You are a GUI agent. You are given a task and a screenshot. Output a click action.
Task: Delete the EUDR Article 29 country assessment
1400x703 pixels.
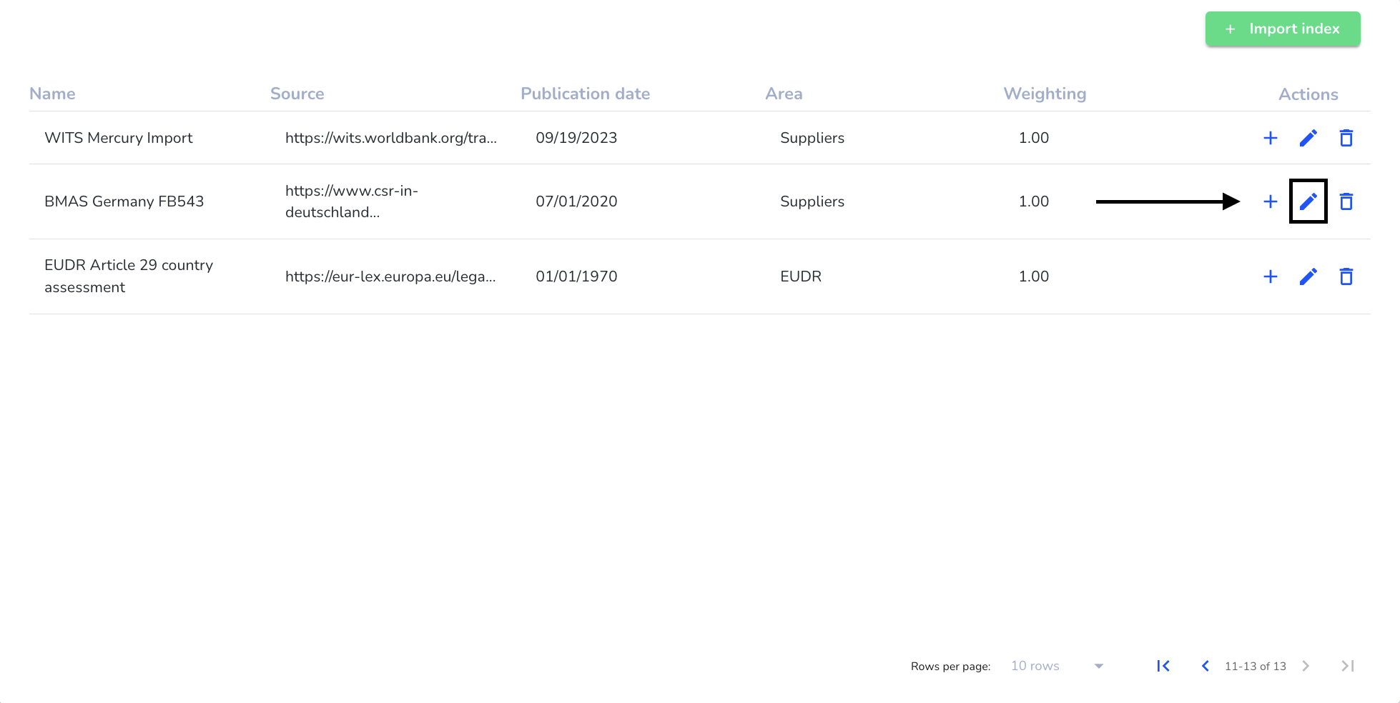[x=1346, y=276]
